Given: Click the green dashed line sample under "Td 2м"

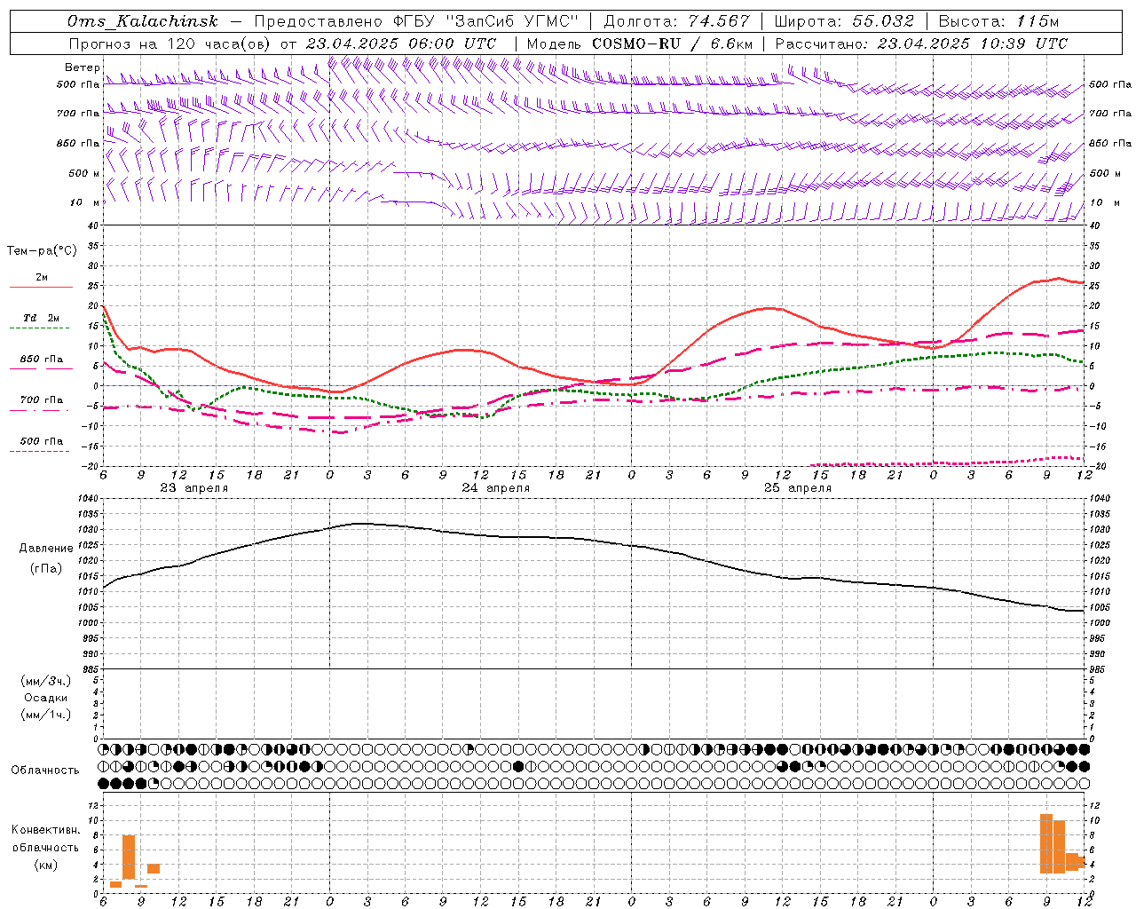Looking at the screenshot, I should [x=39, y=328].
